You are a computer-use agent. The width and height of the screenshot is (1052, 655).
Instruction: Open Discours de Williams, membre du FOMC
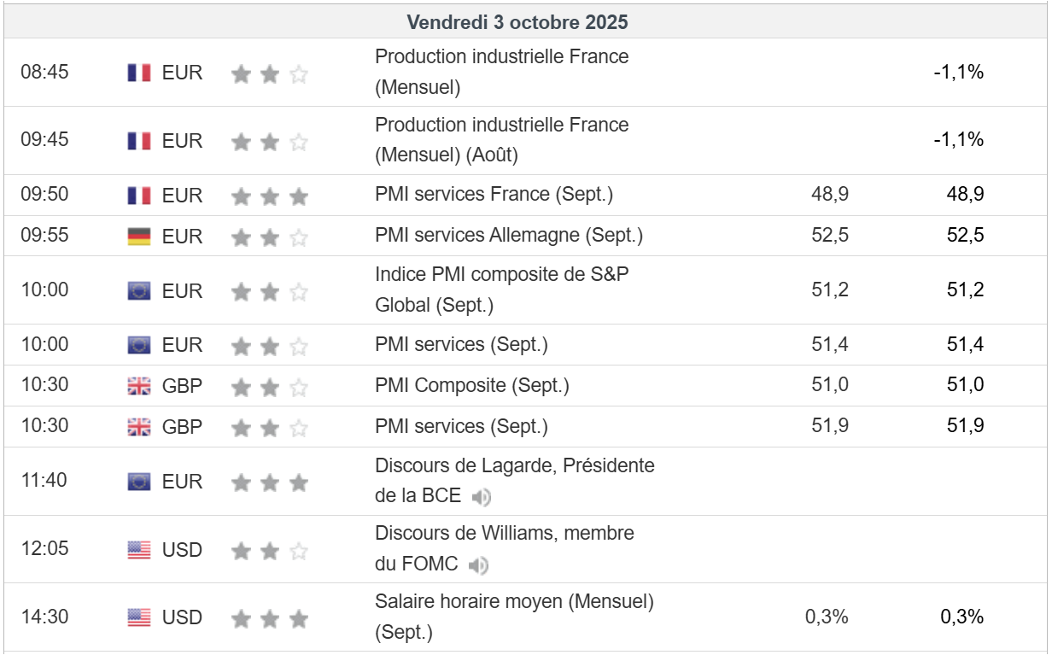pos(504,534)
